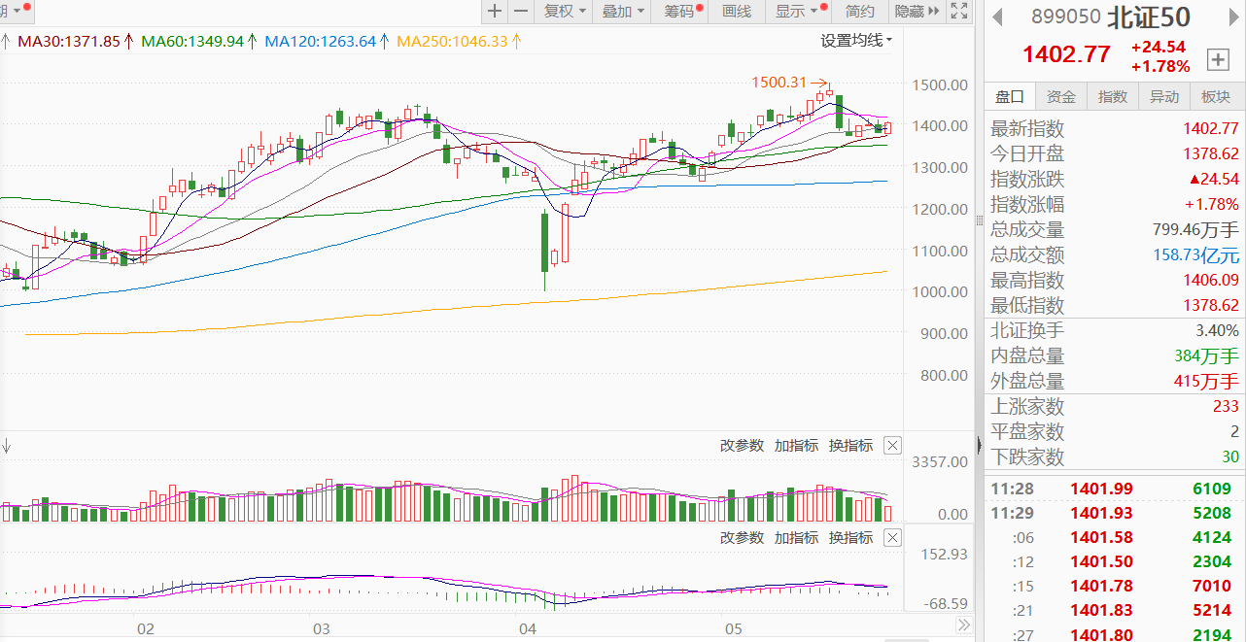
Task: Toggle 简约 simplified view
Action: pos(860,12)
